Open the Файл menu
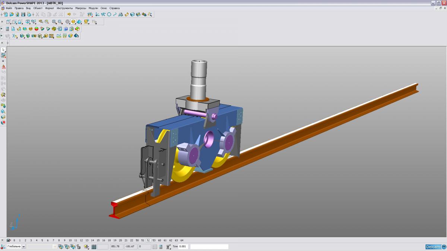The width and height of the screenshot is (447, 251). [x=9, y=8]
